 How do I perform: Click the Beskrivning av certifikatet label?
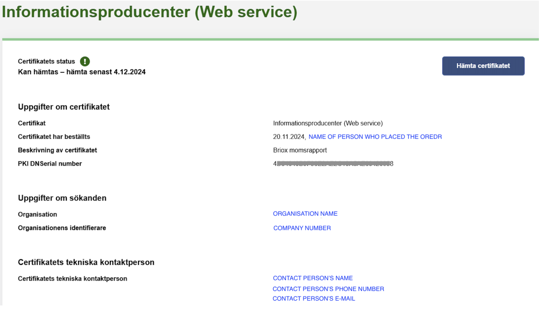58,150
